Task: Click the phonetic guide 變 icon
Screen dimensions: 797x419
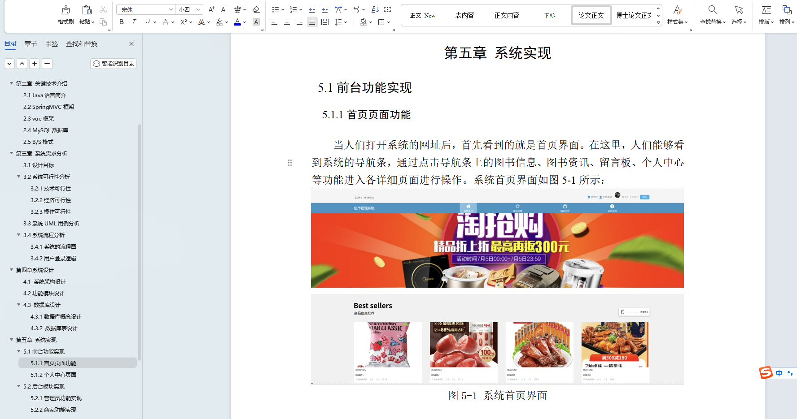Action: 237,9
